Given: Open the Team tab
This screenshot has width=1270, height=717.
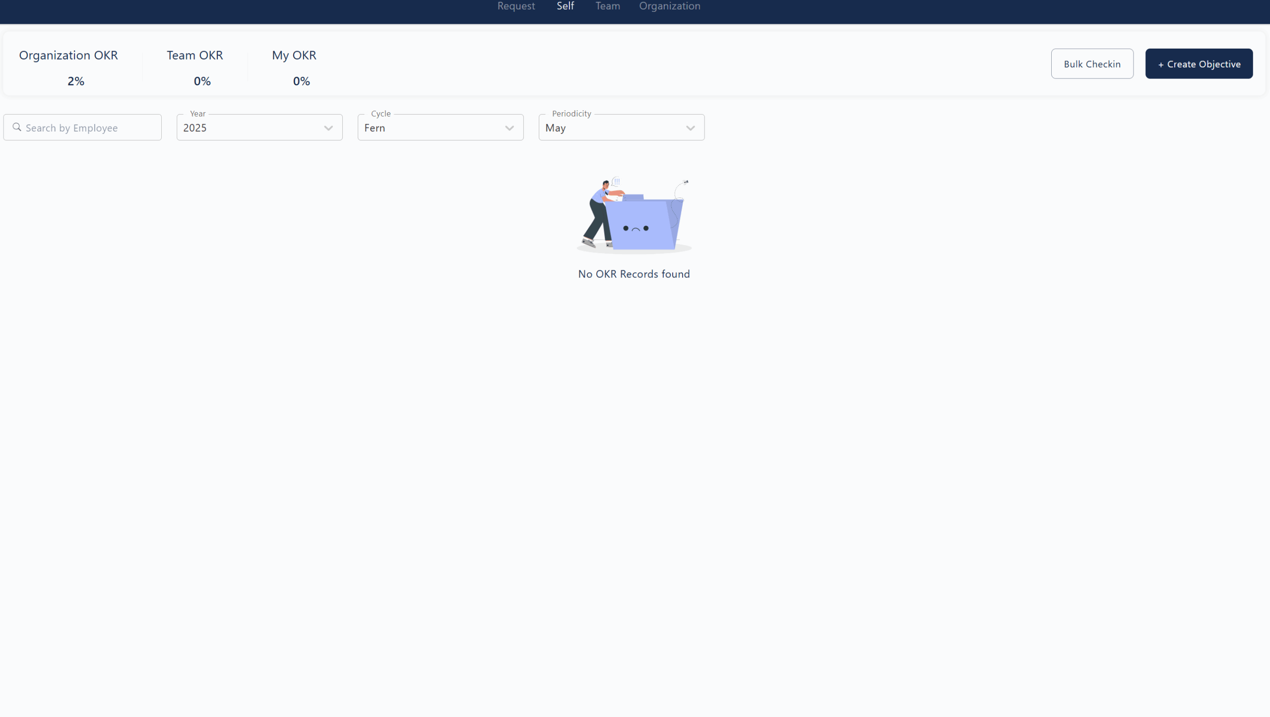Looking at the screenshot, I should click(x=608, y=6).
